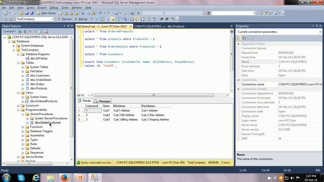
Task: Click Display Estimated Execution Plan icon
Action: pyautogui.click(x=102, y=19)
